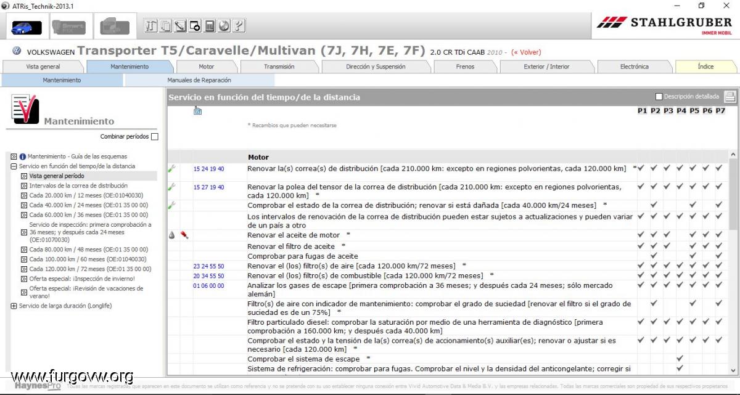Open Servicio de inspección primera comprobación item

90,232
